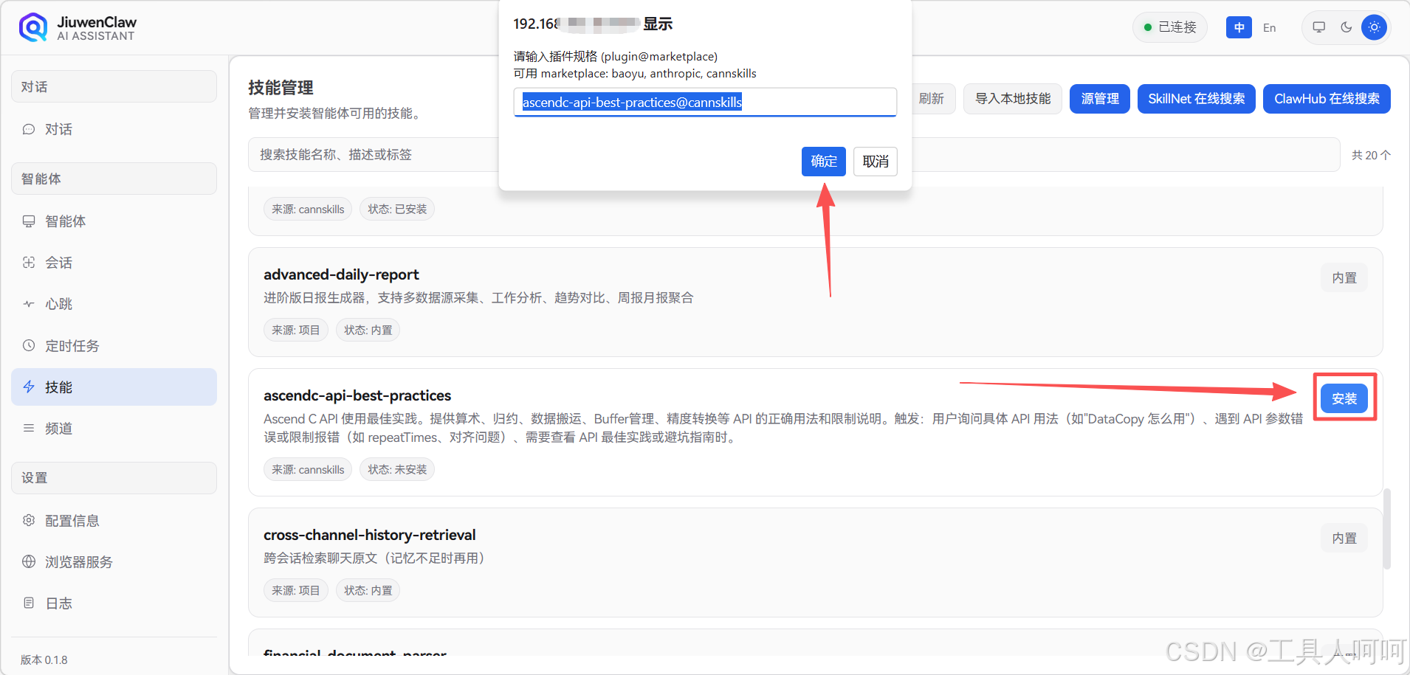The height and width of the screenshot is (675, 1410).
Task: Click the cross-channel-history-retrieval skill title
Action: (x=369, y=535)
